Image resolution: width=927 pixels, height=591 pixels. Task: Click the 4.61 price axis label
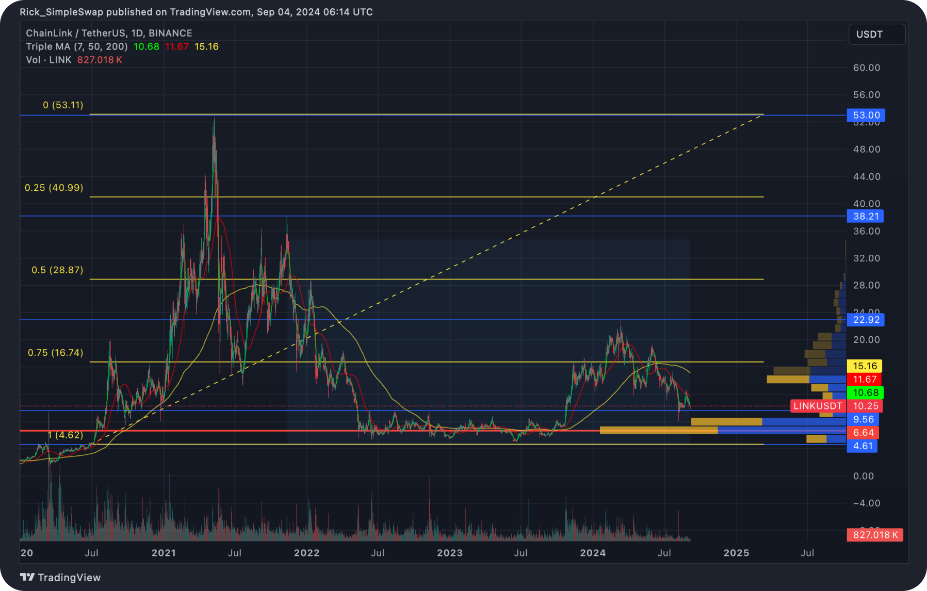point(863,446)
